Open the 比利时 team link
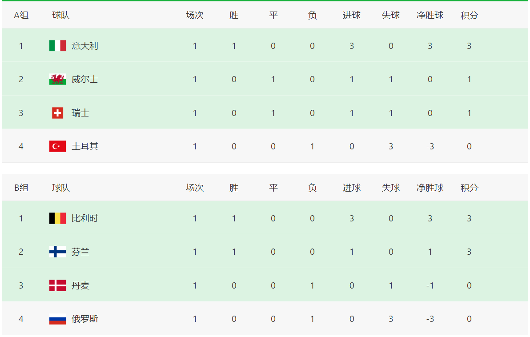530x337 pixels. 84,218
